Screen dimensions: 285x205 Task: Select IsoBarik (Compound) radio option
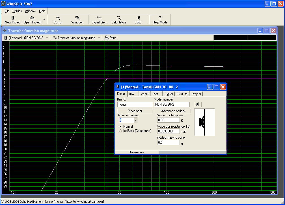(121, 131)
